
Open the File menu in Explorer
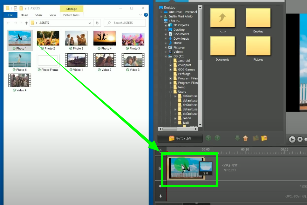tap(10, 15)
